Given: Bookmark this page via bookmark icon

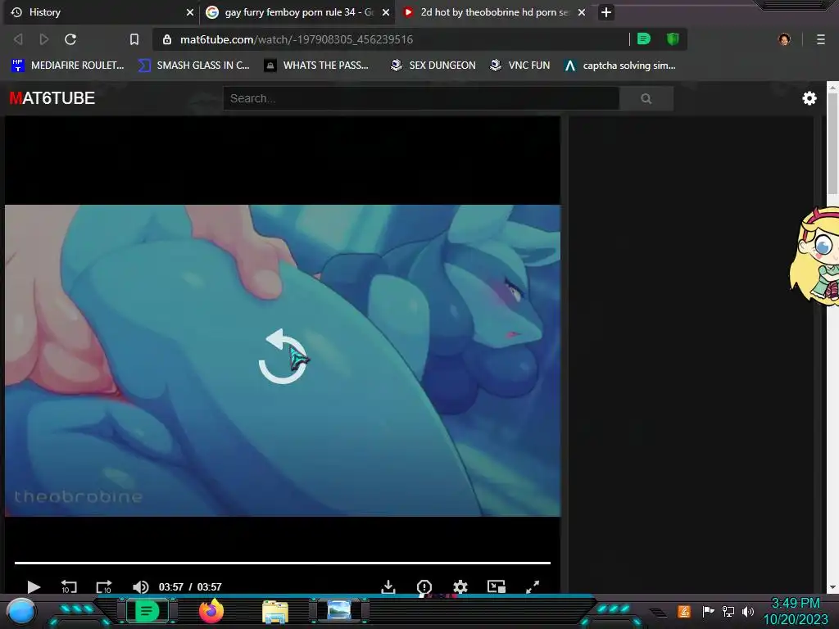Looking at the screenshot, I should (x=134, y=39).
